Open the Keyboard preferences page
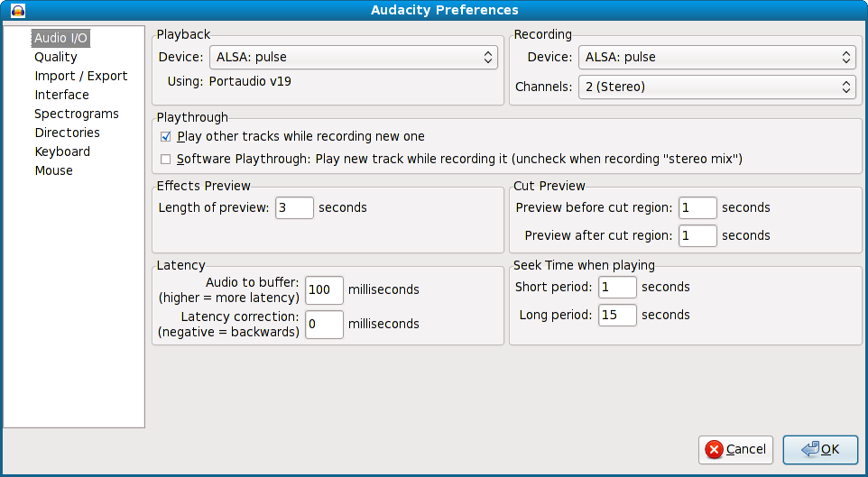Viewport: 868px width, 477px height. (x=62, y=151)
